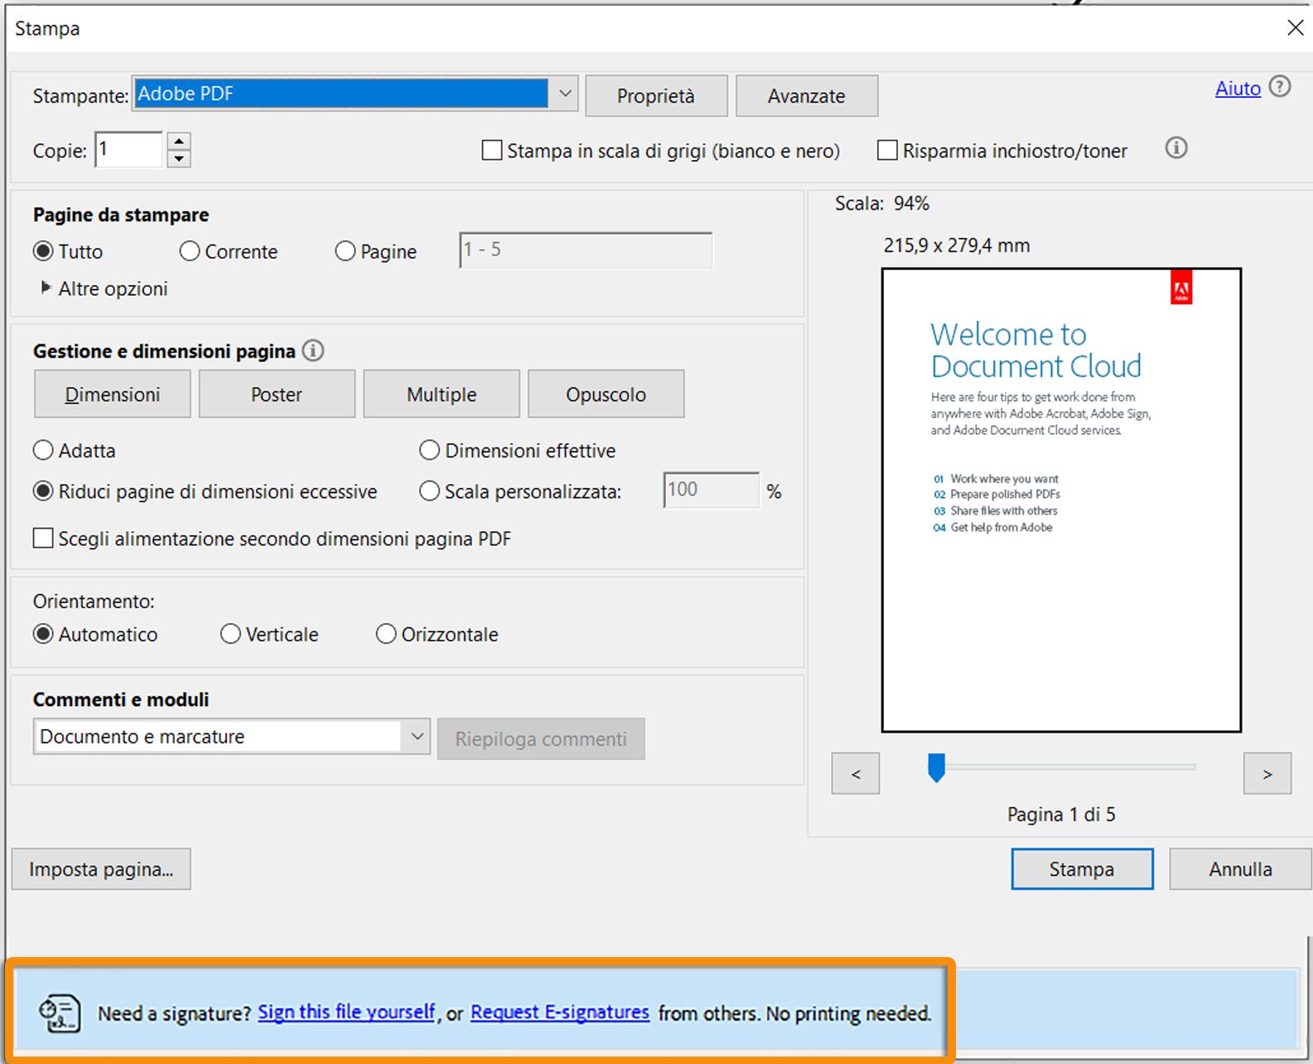Open the Stampante printer dropdown
This screenshot has height=1064, width=1313.
[x=565, y=94]
